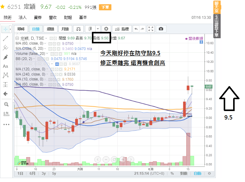Activate the magnifier zoom-in tool
Viewport: 245px width, 182px height.
coord(6,104)
